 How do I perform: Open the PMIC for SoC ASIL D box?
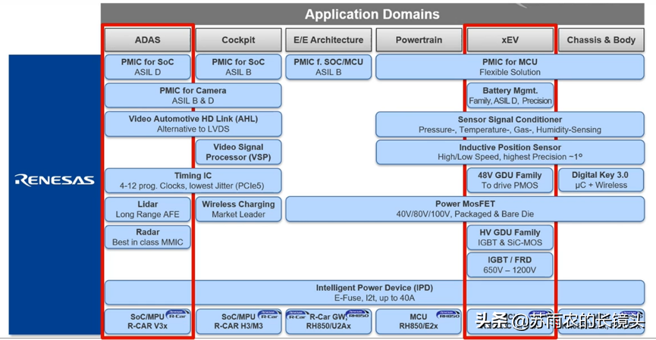point(148,67)
